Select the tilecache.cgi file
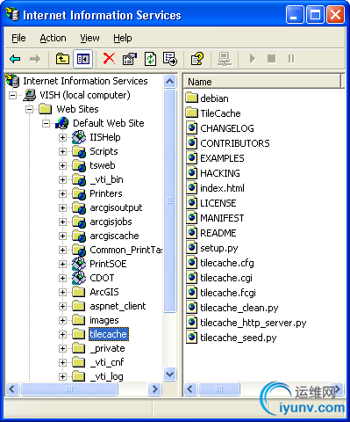 (226, 278)
